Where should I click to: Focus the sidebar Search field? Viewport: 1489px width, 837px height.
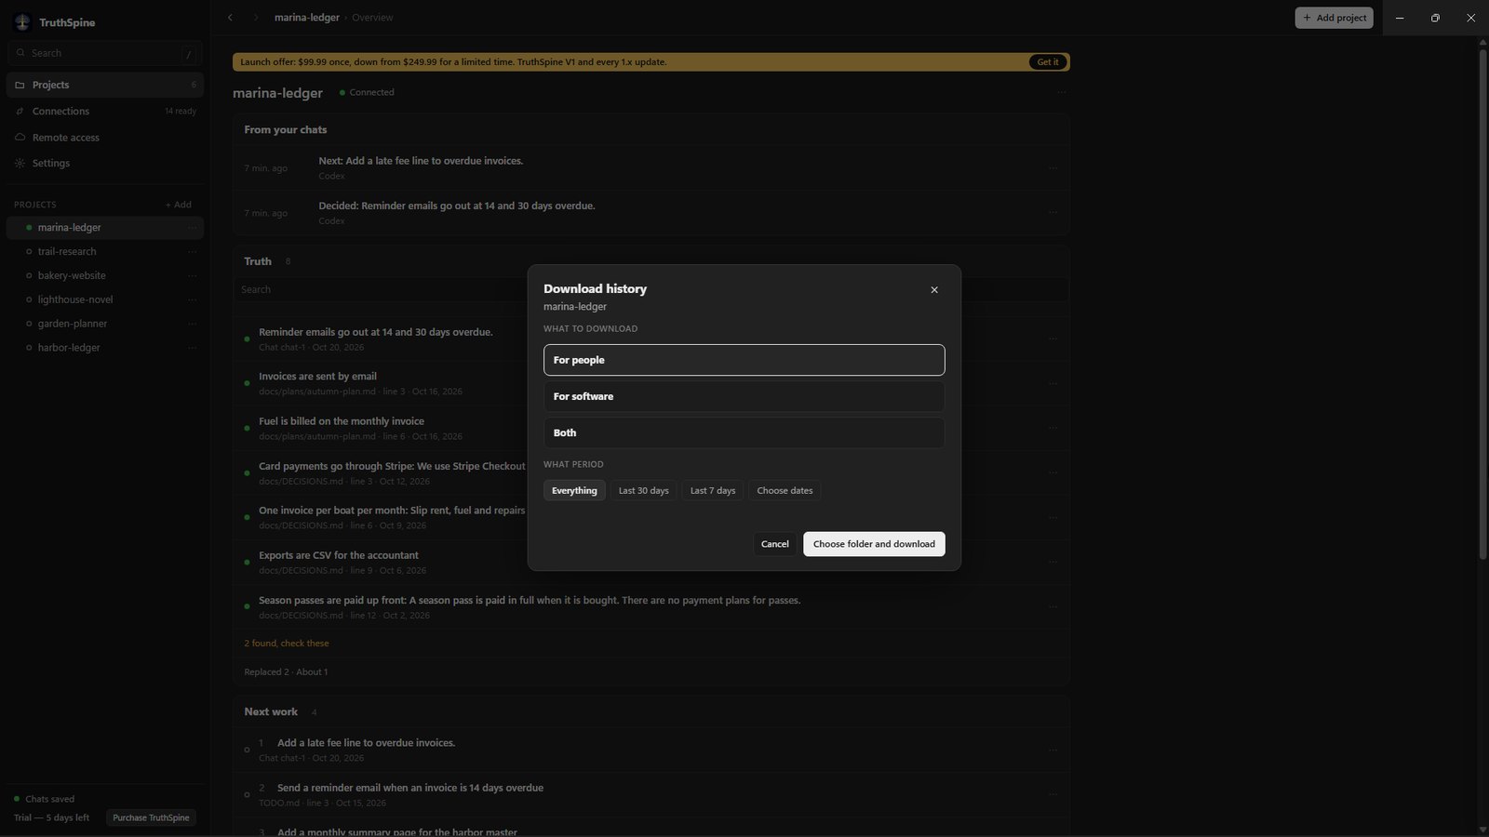105,53
